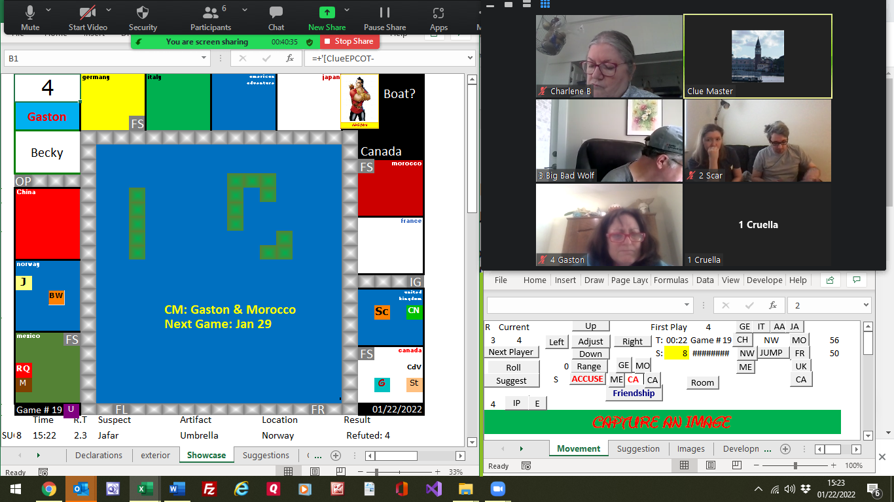Switch Movement workbook to Page Break Preview
894x502 pixels.
(x=737, y=465)
